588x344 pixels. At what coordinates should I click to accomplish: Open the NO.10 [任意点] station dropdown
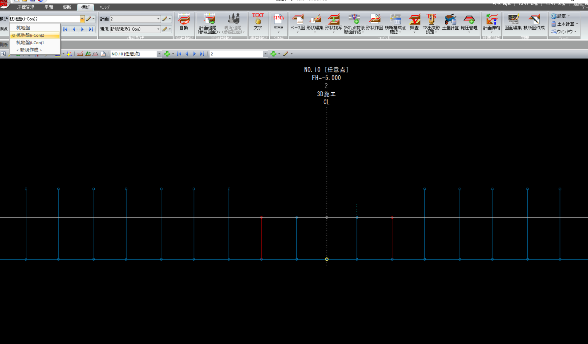coord(159,54)
